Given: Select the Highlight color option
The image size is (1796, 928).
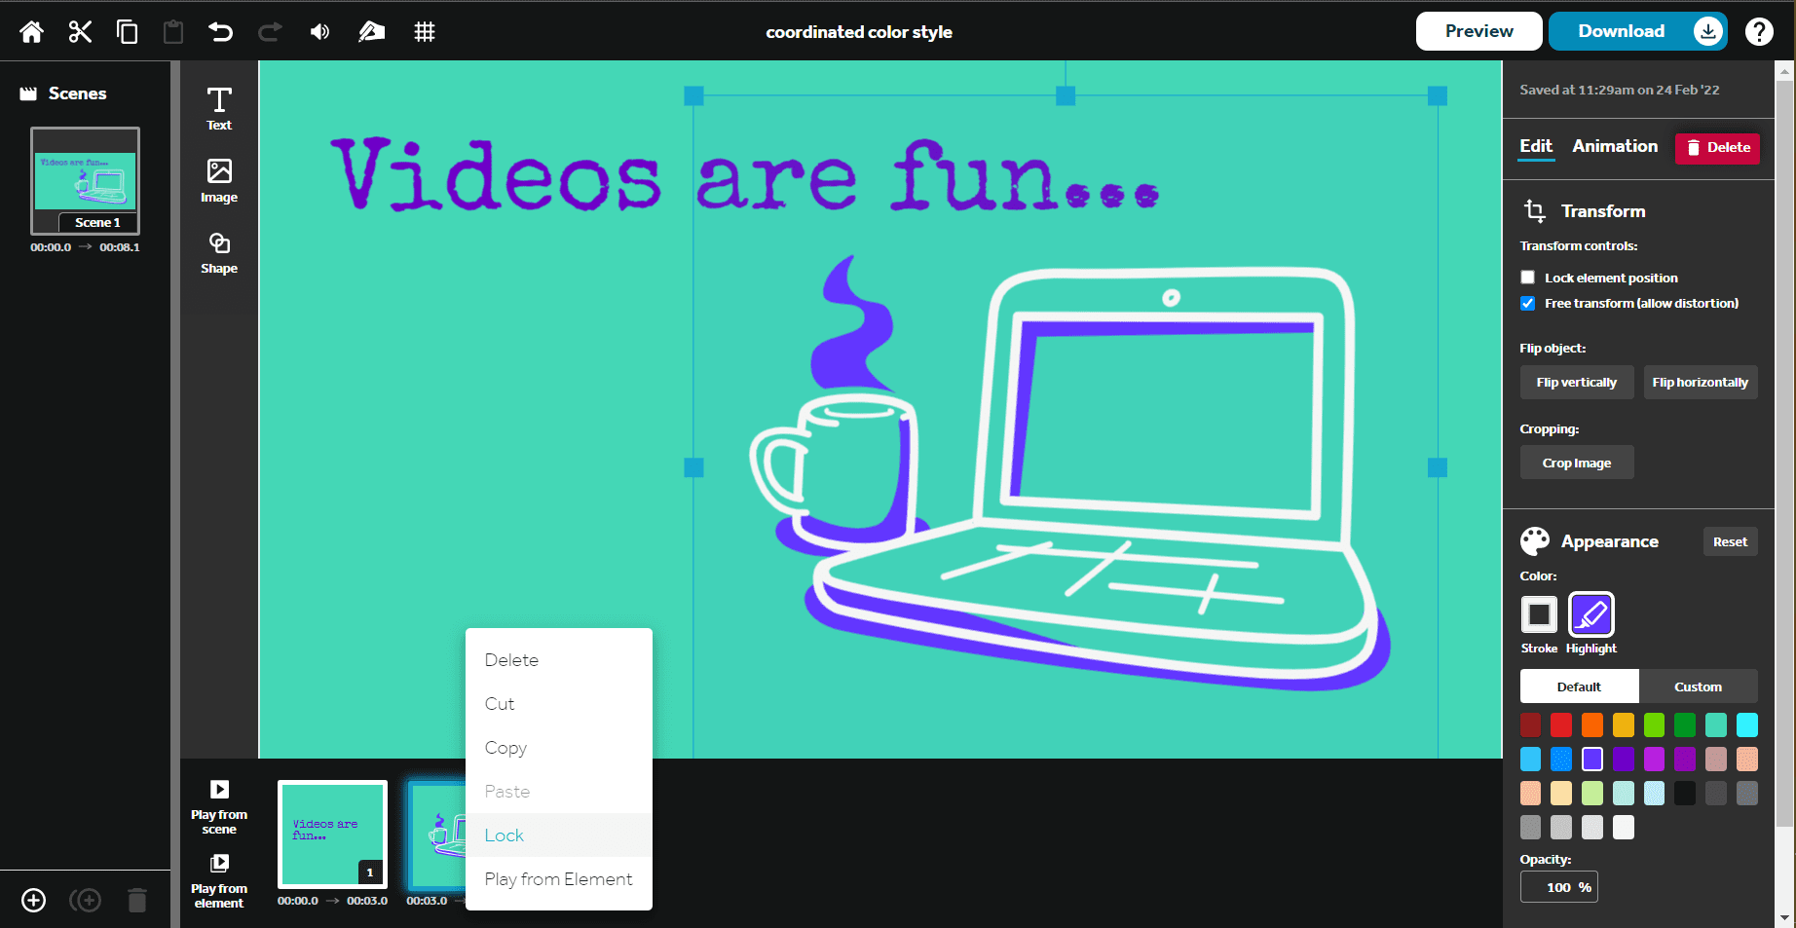Looking at the screenshot, I should click(x=1591, y=614).
